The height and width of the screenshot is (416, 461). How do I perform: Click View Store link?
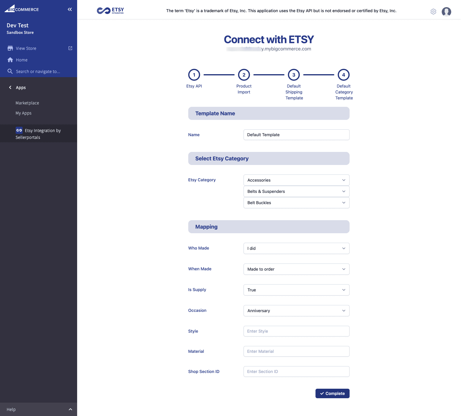[x=26, y=48]
